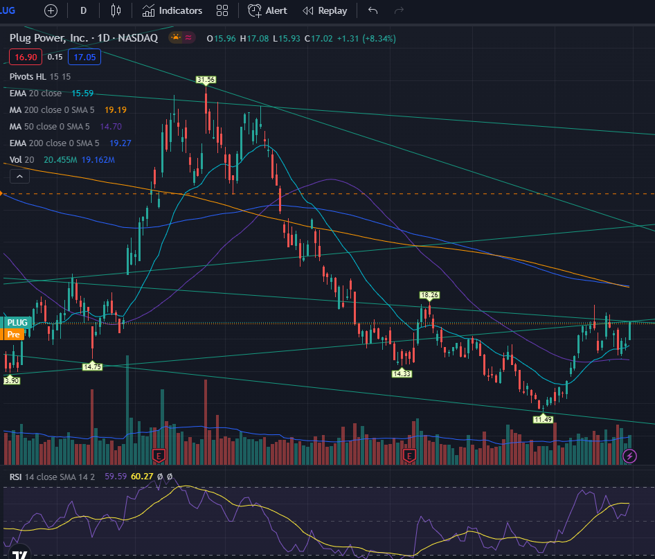Start bar Replay mode
Image resolution: width=655 pixels, height=559 pixels.
(325, 11)
